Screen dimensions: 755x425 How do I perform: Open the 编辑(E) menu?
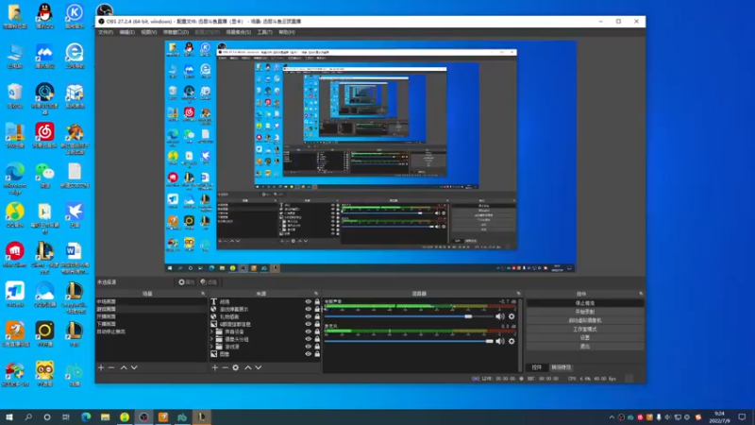tap(127, 32)
